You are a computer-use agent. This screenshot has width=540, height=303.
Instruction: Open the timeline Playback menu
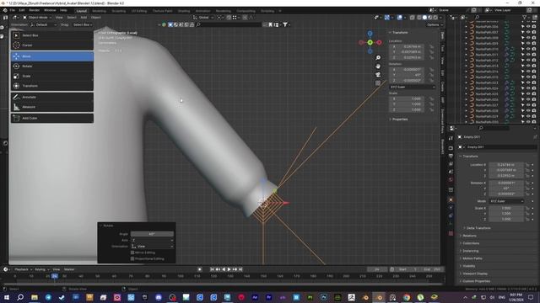pos(23,269)
